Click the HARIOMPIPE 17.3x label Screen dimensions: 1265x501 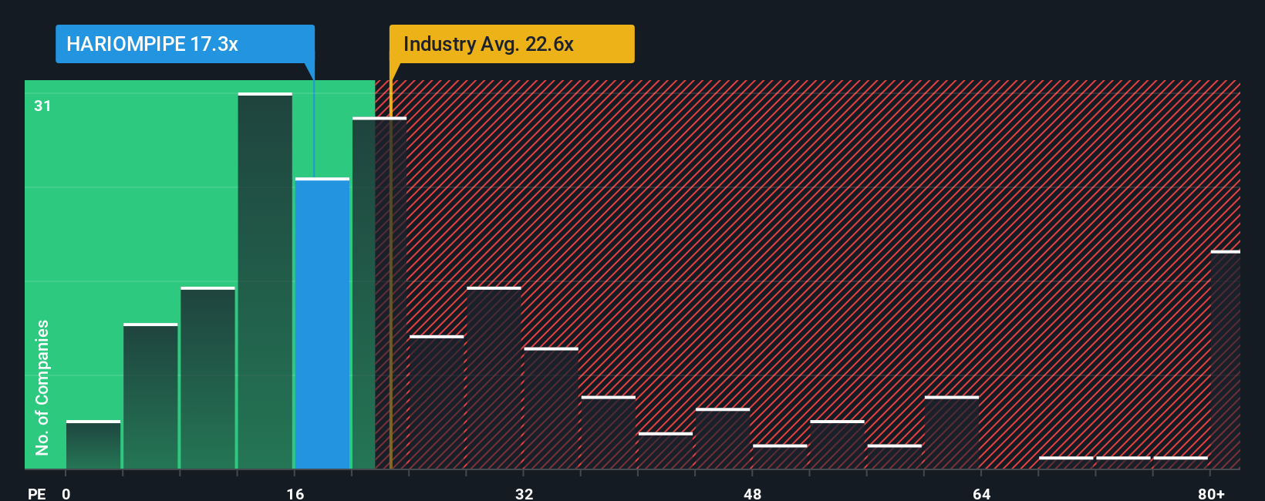pyautogui.click(x=184, y=44)
